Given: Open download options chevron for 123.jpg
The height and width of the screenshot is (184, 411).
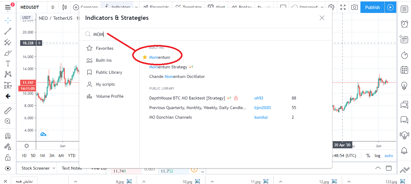Looking at the screenshot, I should (349, 181).
